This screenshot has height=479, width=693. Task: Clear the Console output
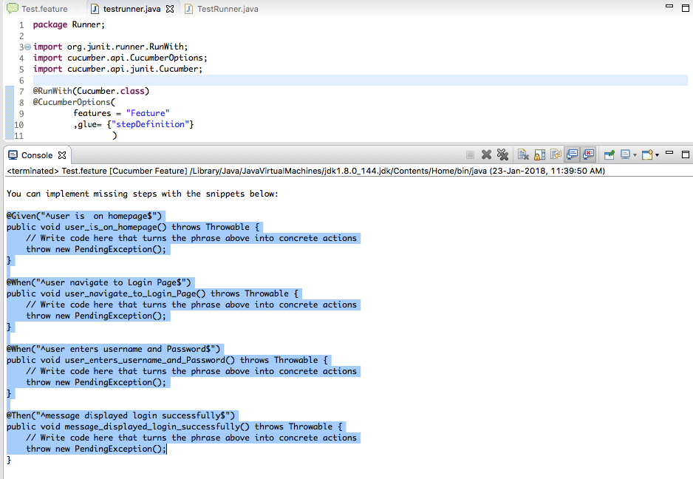pyautogui.click(x=522, y=154)
